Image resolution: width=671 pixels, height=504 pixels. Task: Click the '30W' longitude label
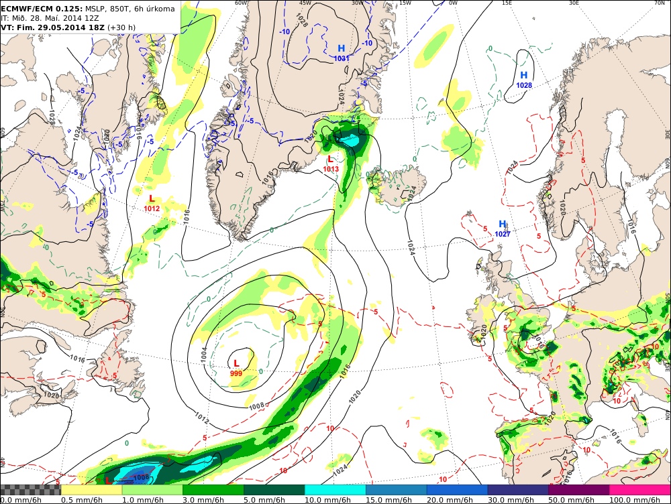click(358, 3)
